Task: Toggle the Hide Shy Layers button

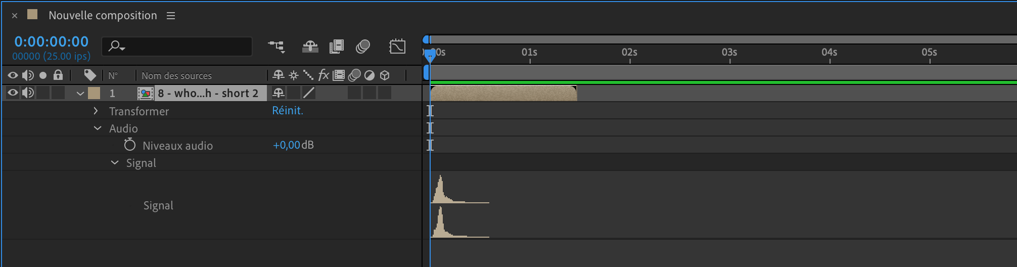Action: [x=310, y=47]
